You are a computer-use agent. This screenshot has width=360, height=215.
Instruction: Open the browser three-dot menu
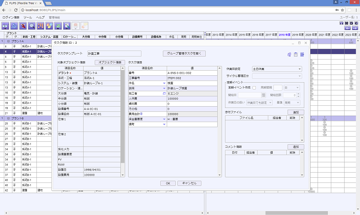coord(356,10)
